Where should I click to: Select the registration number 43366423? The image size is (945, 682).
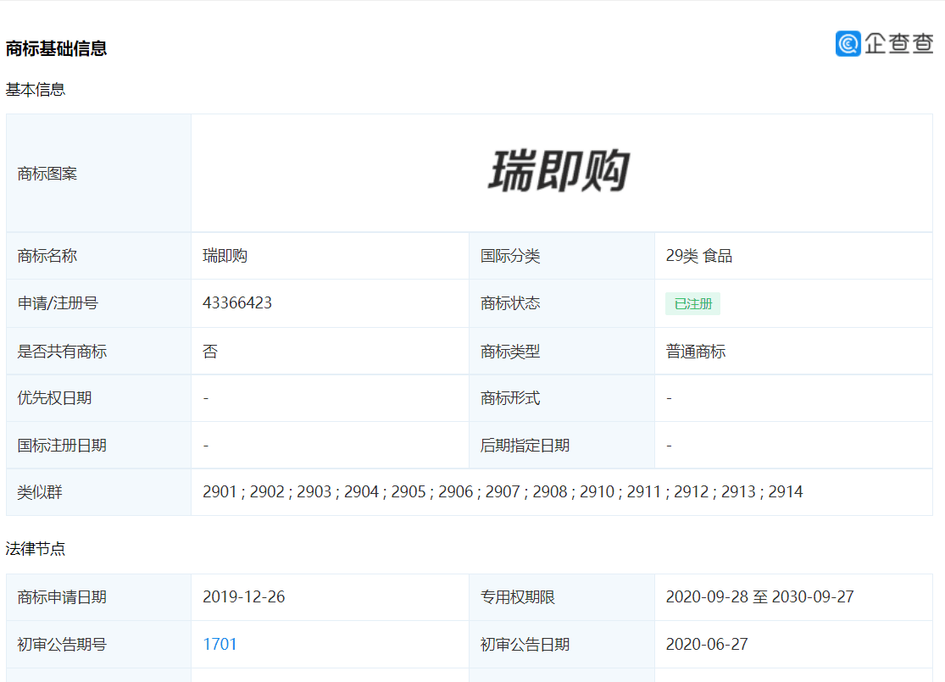pyautogui.click(x=237, y=303)
